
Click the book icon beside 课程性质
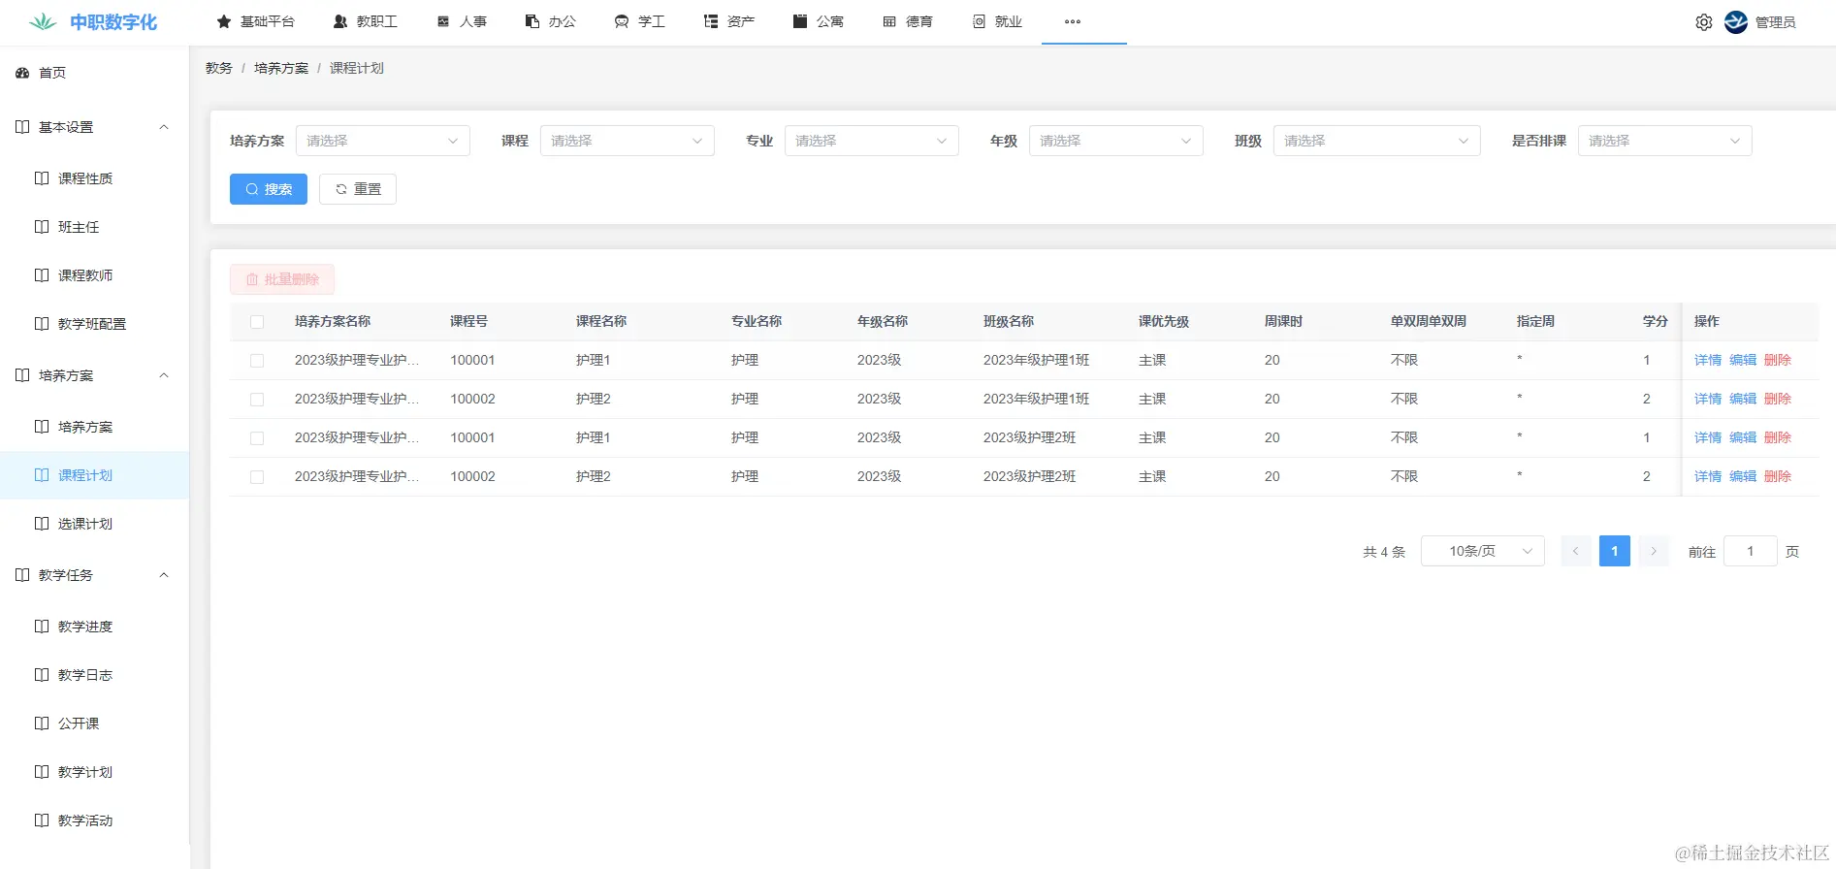pyautogui.click(x=42, y=178)
